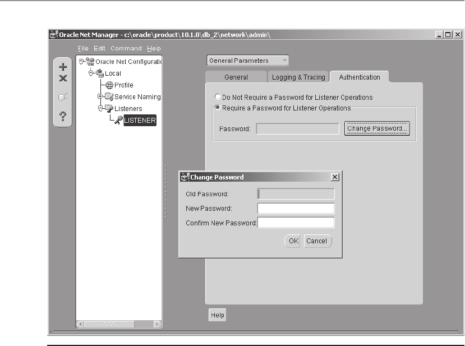
Task: Click the Help button below the panel
Action: click(x=218, y=315)
